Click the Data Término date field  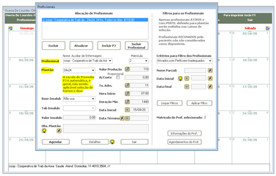tap(139, 118)
